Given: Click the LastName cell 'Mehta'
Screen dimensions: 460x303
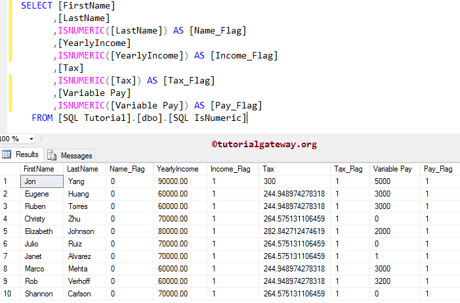Looking at the screenshot, I should pyautogui.click(x=85, y=269).
